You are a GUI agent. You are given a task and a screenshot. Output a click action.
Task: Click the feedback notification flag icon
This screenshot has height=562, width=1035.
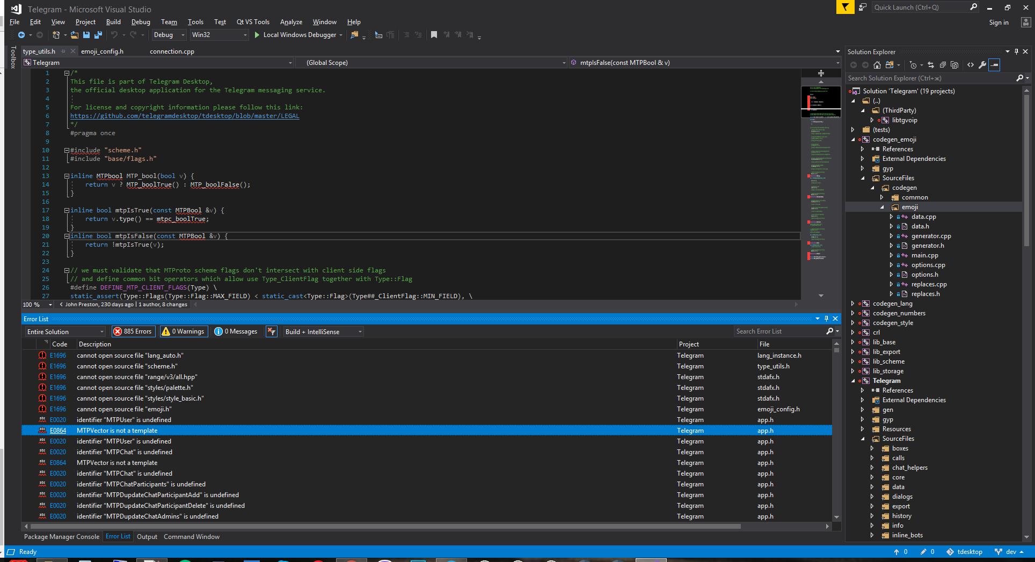click(x=845, y=8)
